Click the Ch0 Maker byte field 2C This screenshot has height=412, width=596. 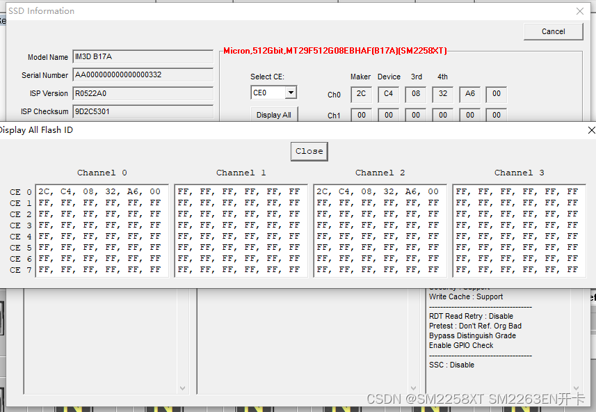click(361, 94)
